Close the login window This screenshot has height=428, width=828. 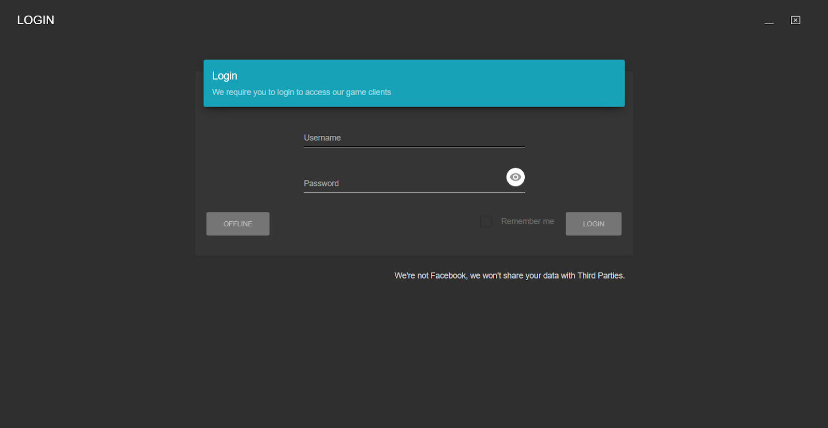[795, 20]
